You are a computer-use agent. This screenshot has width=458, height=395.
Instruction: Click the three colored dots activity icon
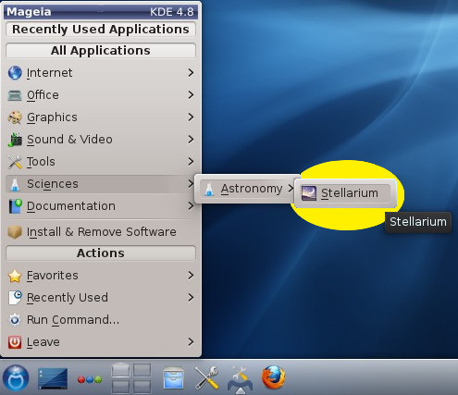pyautogui.click(x=90, y=379)
